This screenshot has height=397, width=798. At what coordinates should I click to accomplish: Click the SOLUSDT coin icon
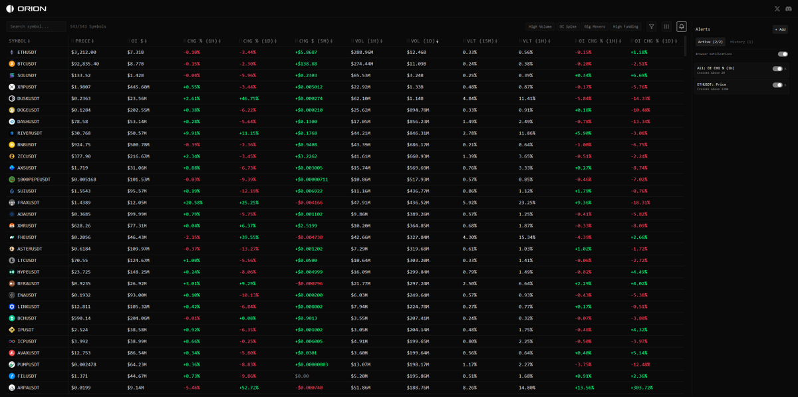12,75
